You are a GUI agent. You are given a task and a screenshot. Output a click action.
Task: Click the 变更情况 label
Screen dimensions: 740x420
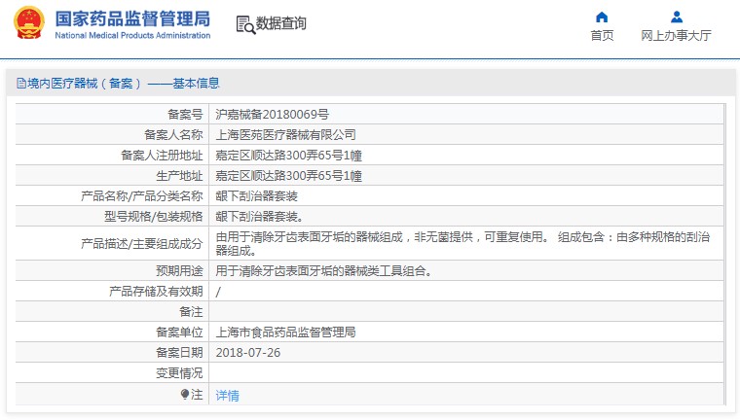tap(179, 373)
